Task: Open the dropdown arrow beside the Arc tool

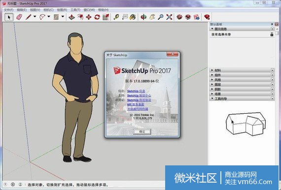Action: (49, 17)
